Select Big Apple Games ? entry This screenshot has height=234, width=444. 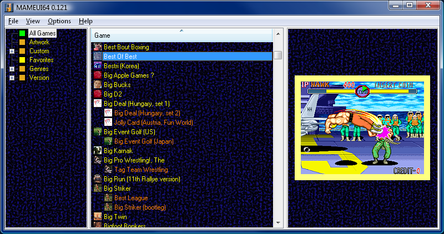pyautogui.click(x=129, y=75)
